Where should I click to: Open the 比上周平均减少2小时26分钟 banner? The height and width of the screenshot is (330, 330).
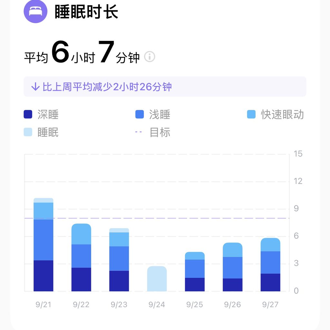point(165,86)
